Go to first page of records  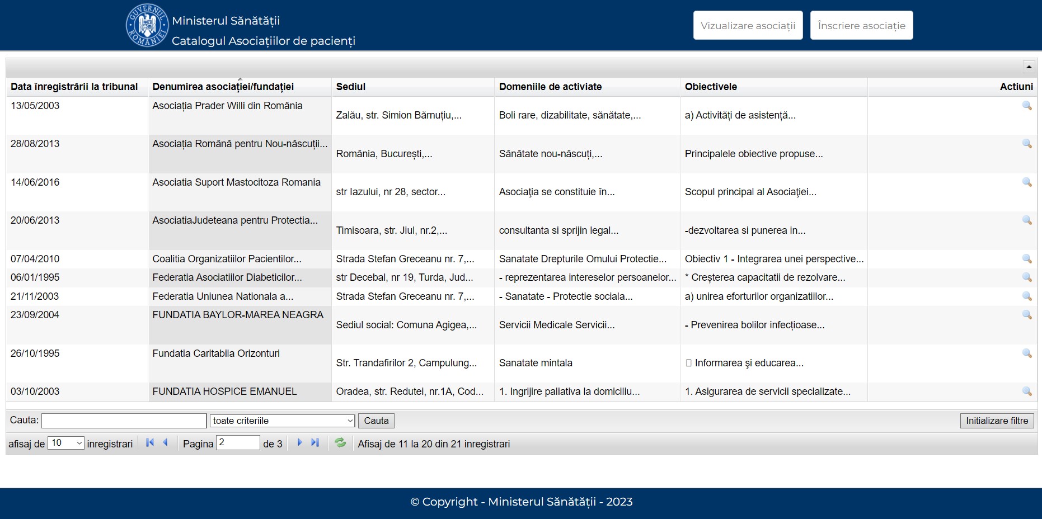tap(150, 442)
